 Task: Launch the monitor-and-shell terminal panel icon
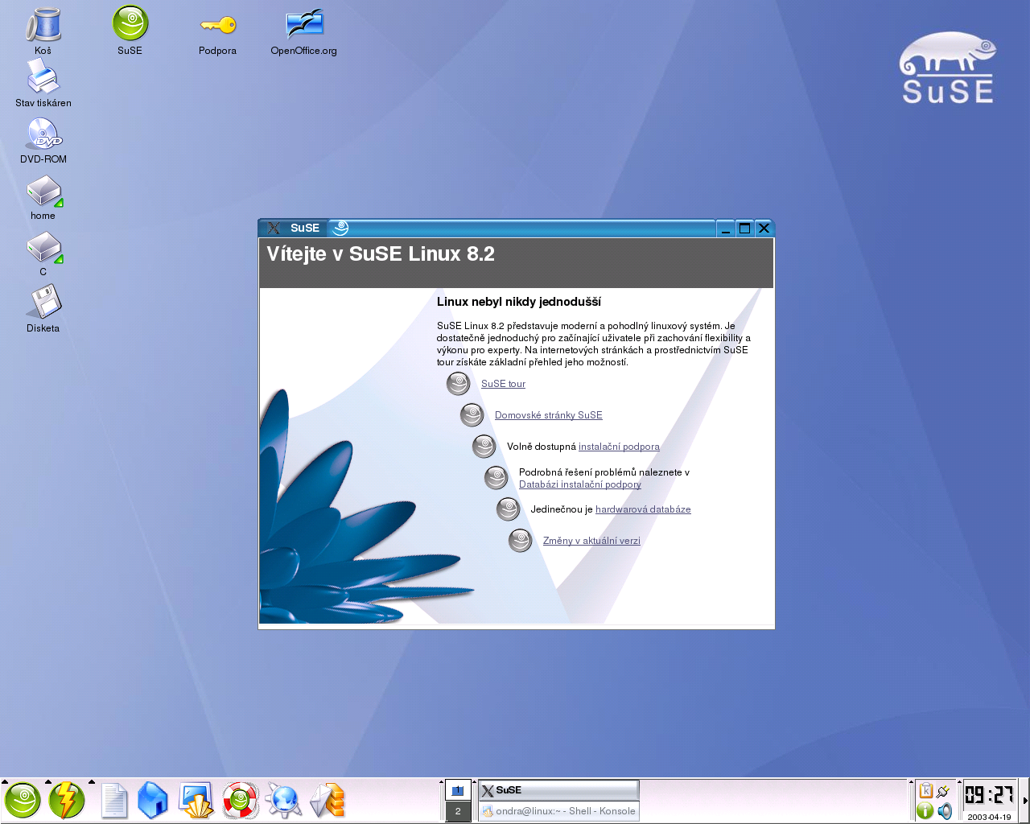(196, 801)
